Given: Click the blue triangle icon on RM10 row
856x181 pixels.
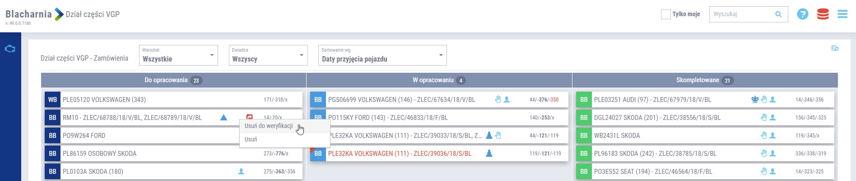Looking at the screenshot, I should coord(223,118).
